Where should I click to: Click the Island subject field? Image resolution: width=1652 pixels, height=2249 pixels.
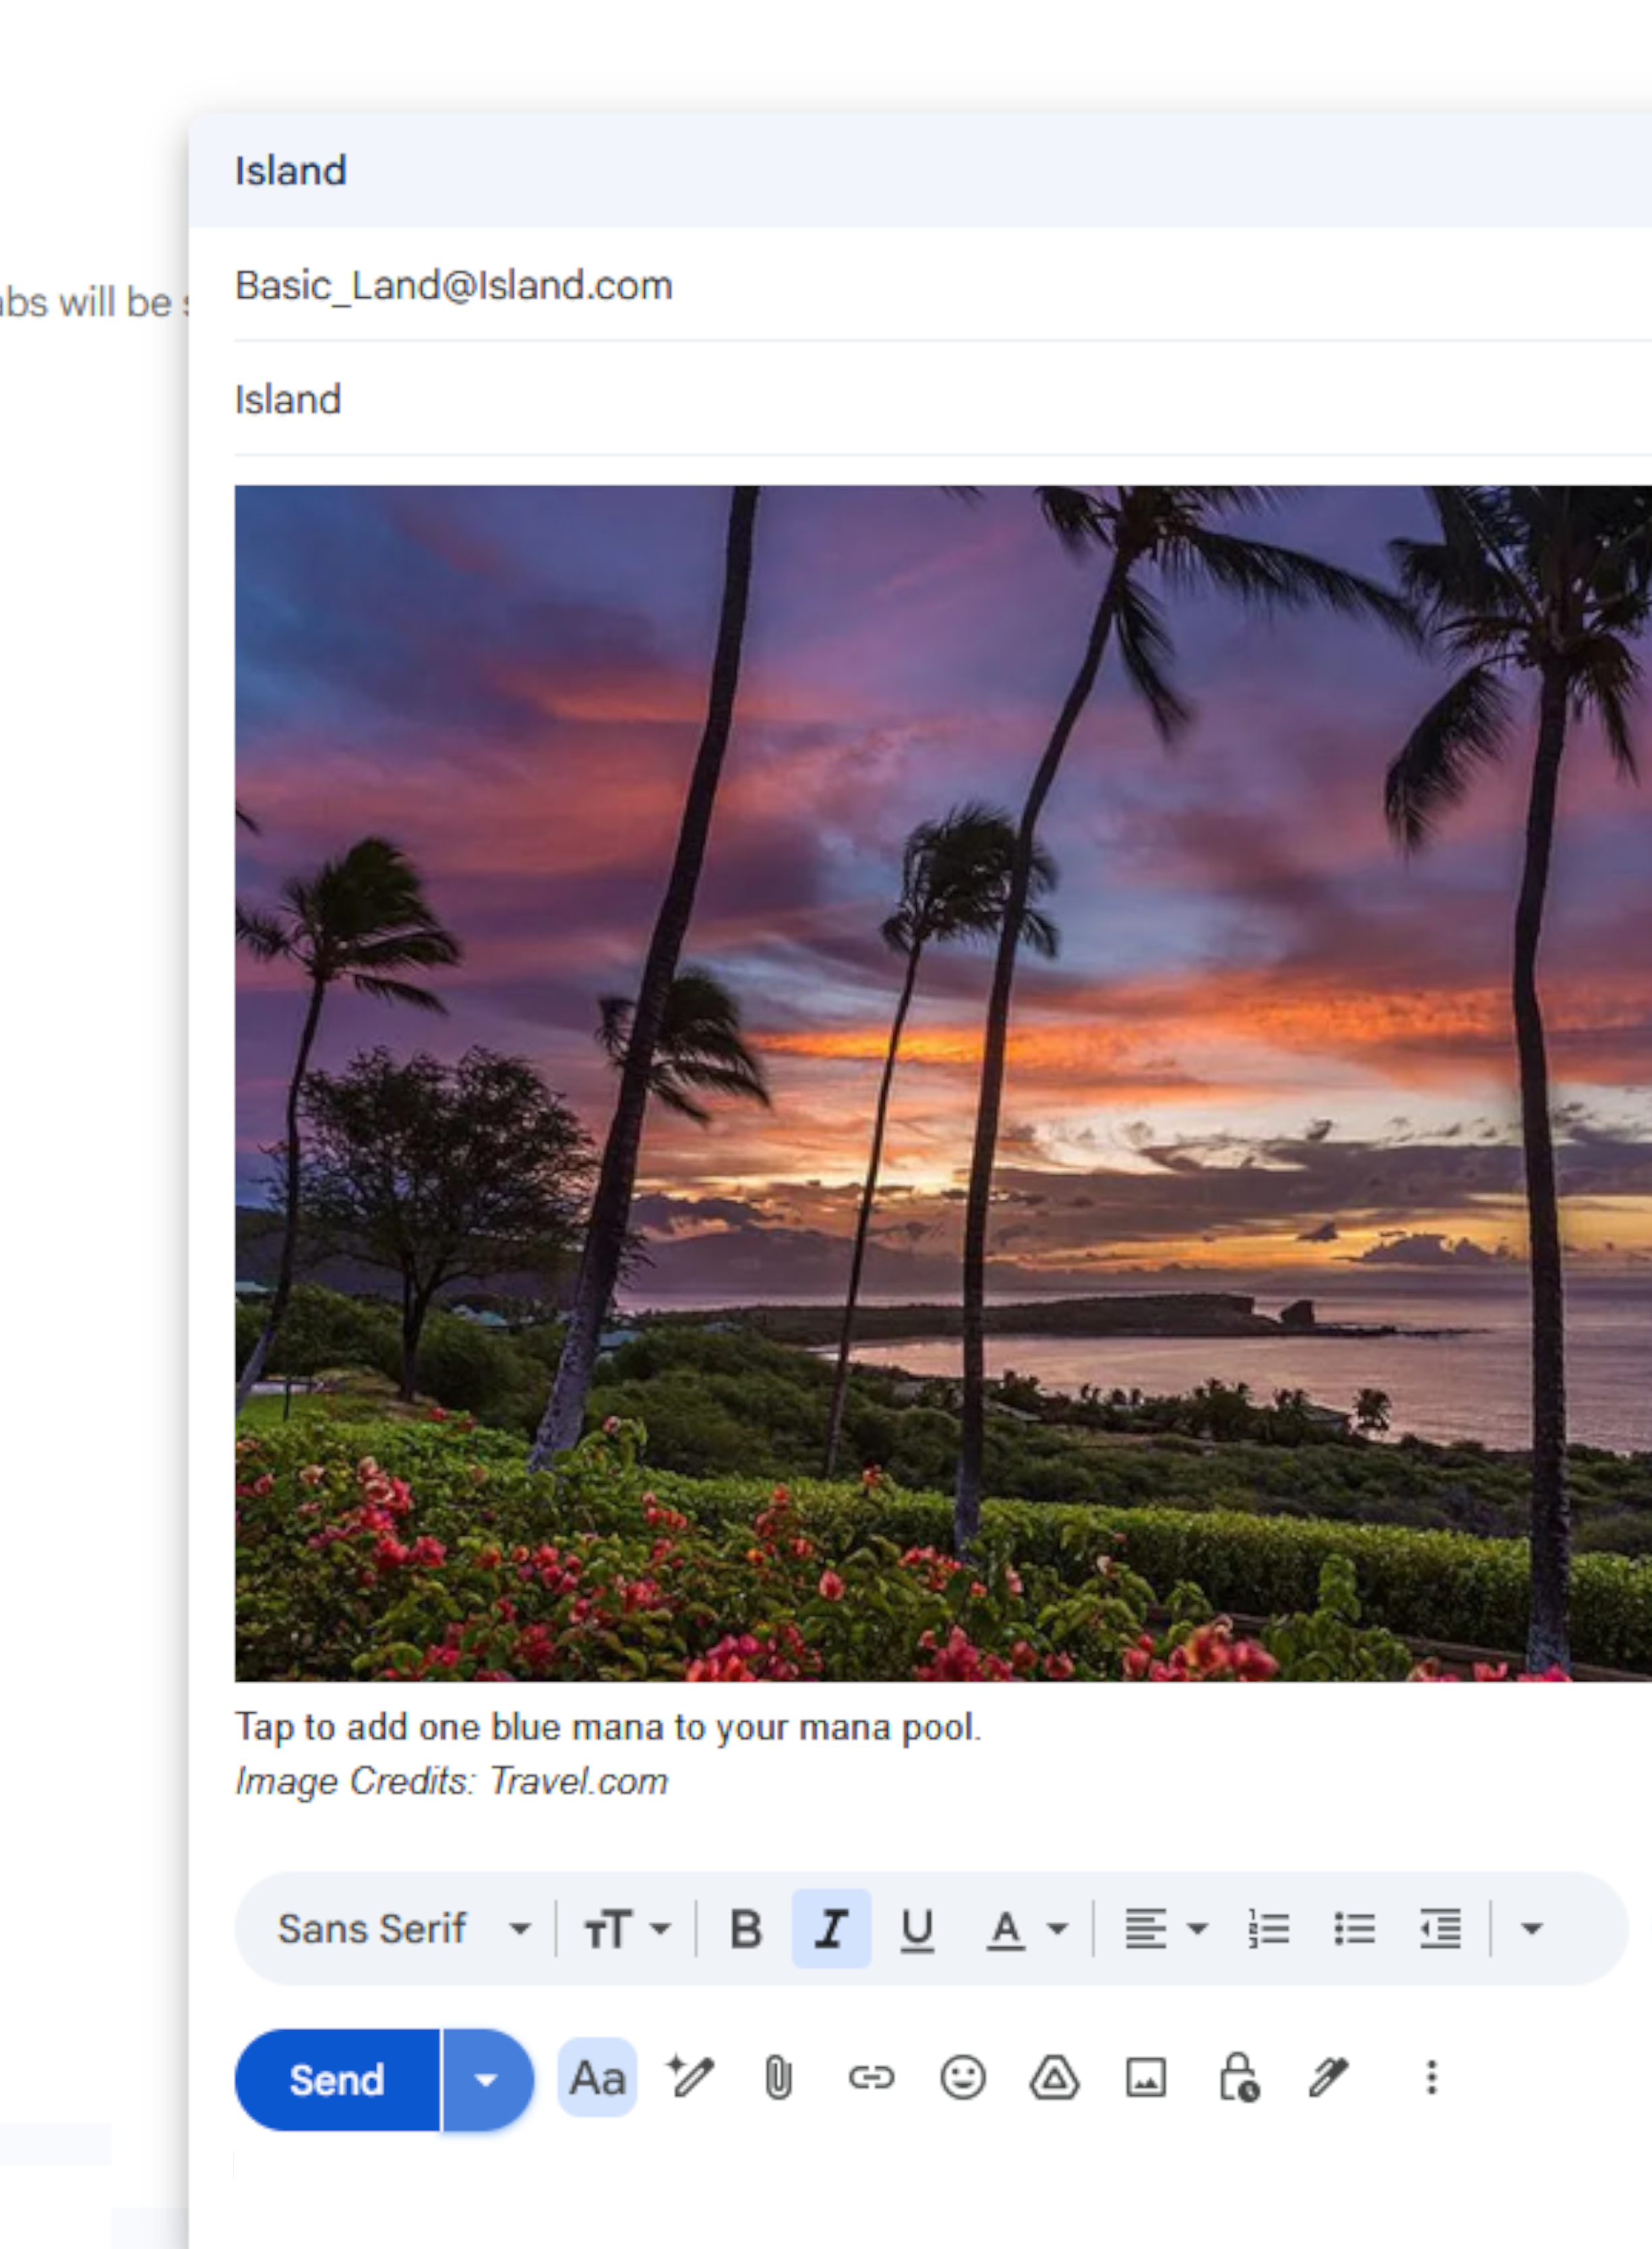[x=942, y=400]
